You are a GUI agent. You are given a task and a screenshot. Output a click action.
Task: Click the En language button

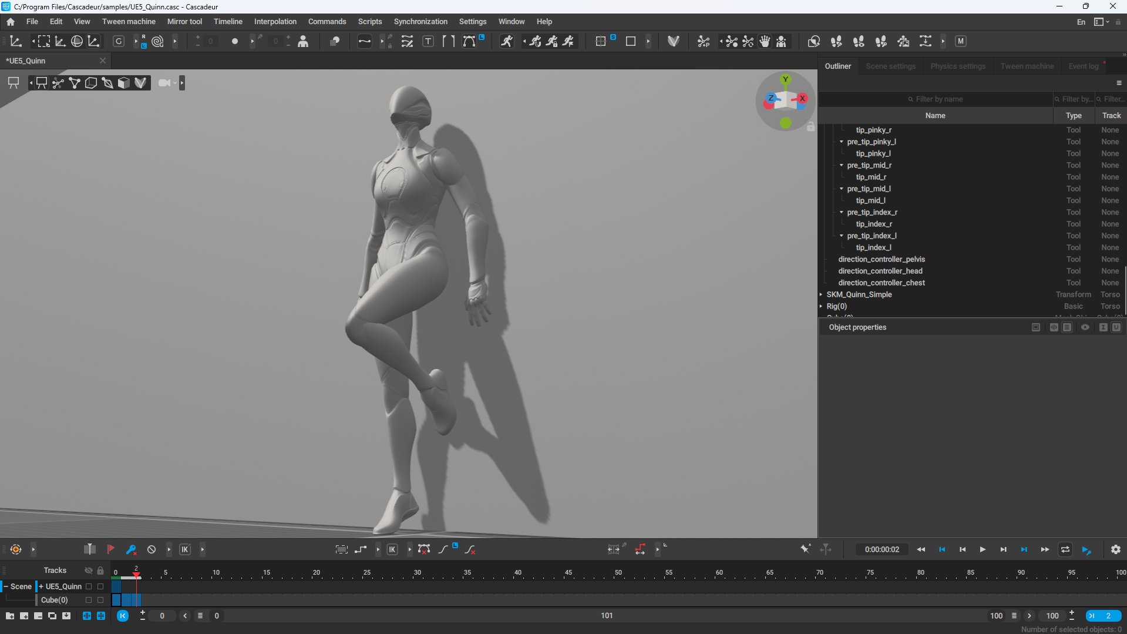tap(1081, 22)
